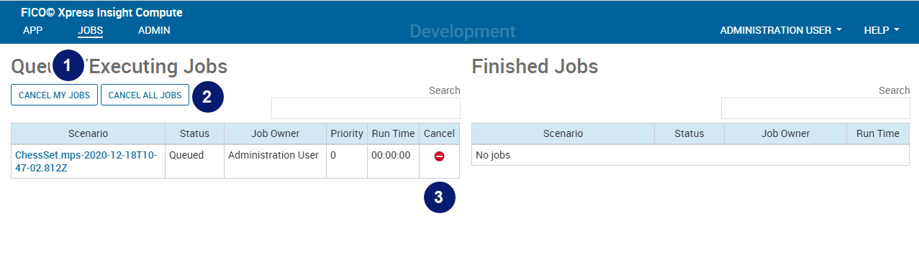Go to the Admin tab

tap(154, 30)
